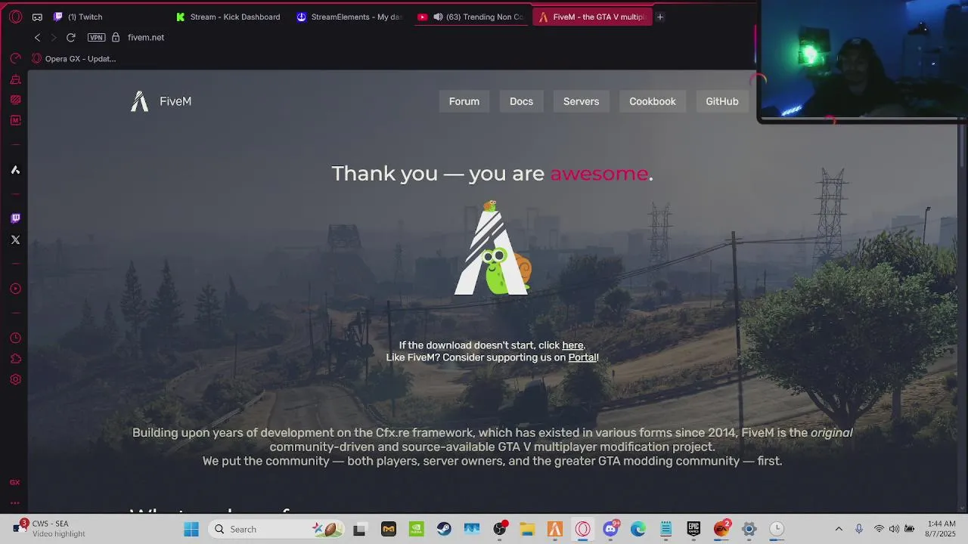View site security via padlock icon
968x544 pixels.
point(116,37)
